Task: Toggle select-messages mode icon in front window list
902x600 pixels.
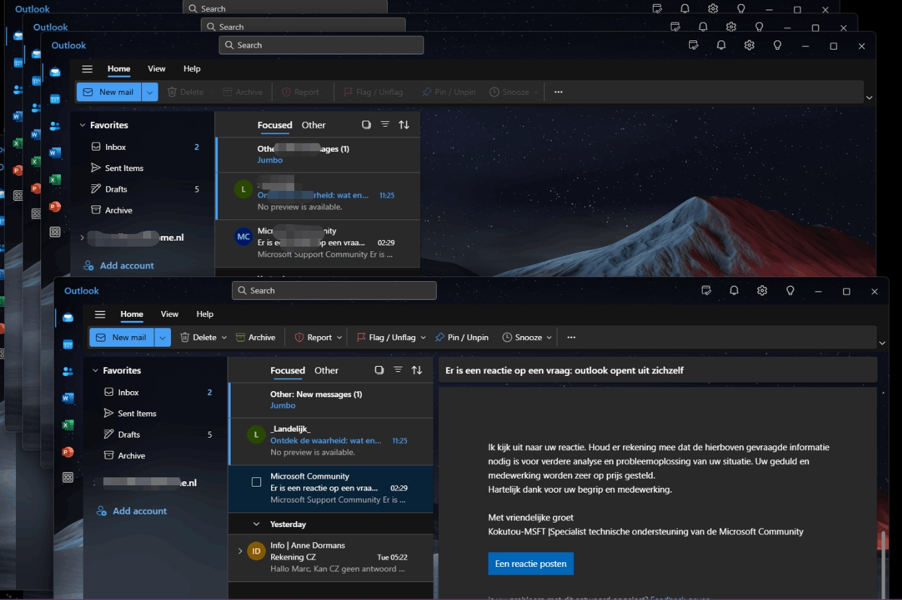Action: (379, 370)
